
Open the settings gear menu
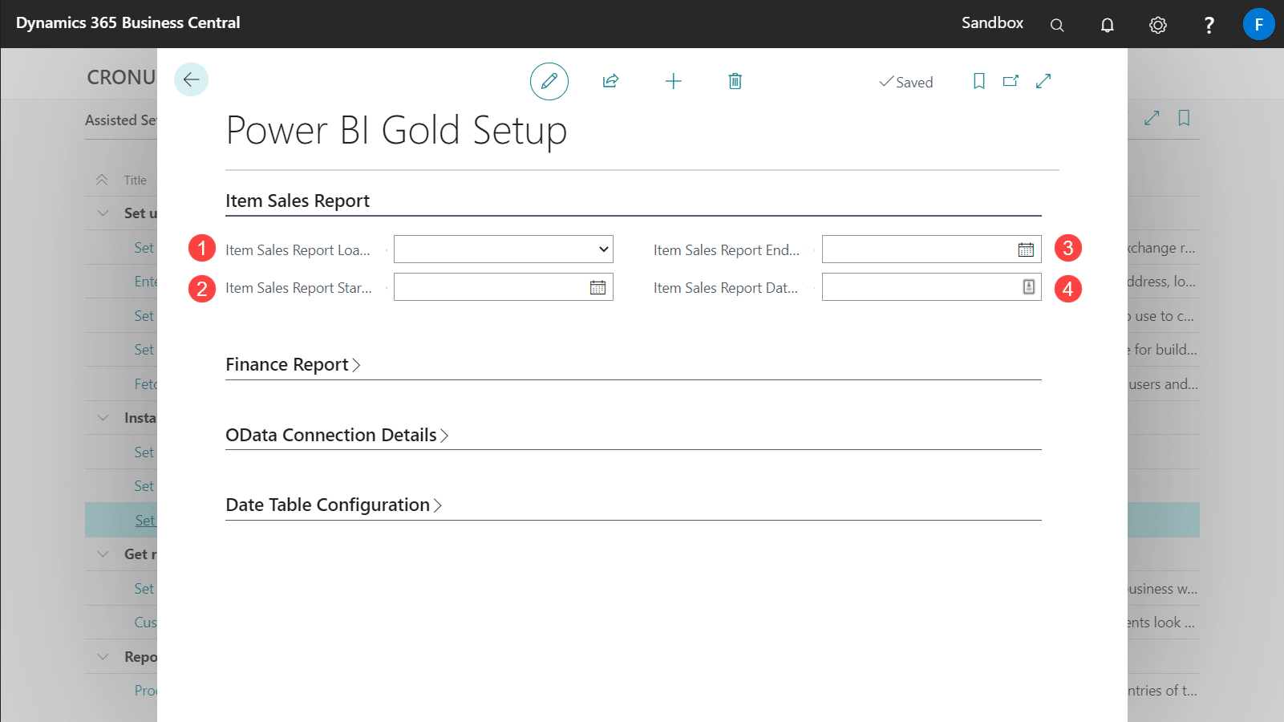click(x=1157, y=25)
